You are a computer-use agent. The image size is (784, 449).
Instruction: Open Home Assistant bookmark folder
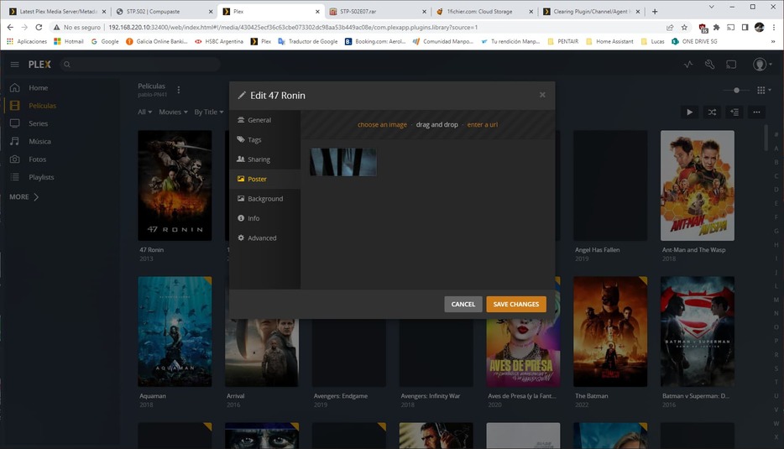click(x=609, y=41)
